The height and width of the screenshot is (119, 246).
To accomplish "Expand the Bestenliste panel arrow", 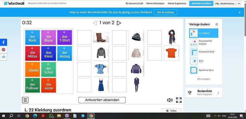I will click(x=218, y=93).
